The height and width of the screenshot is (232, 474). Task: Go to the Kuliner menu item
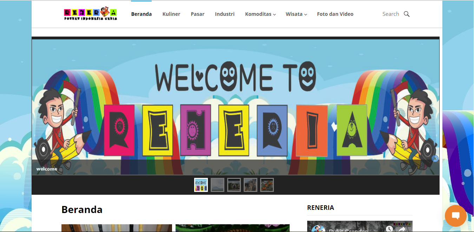click(x=171, y=14)
